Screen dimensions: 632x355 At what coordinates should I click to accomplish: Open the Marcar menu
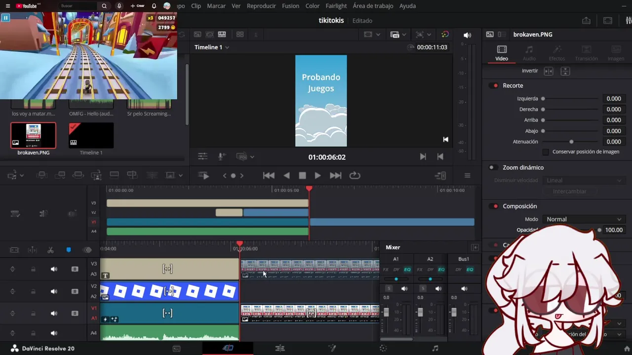coord(216,6)
